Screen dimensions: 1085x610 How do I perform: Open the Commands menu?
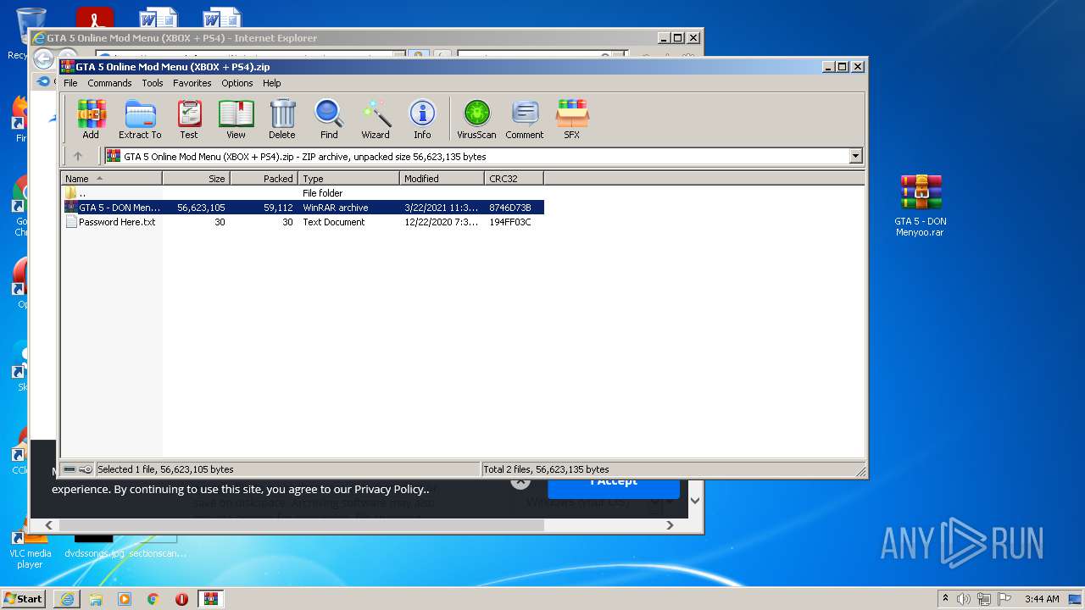(x=109, y=83)
